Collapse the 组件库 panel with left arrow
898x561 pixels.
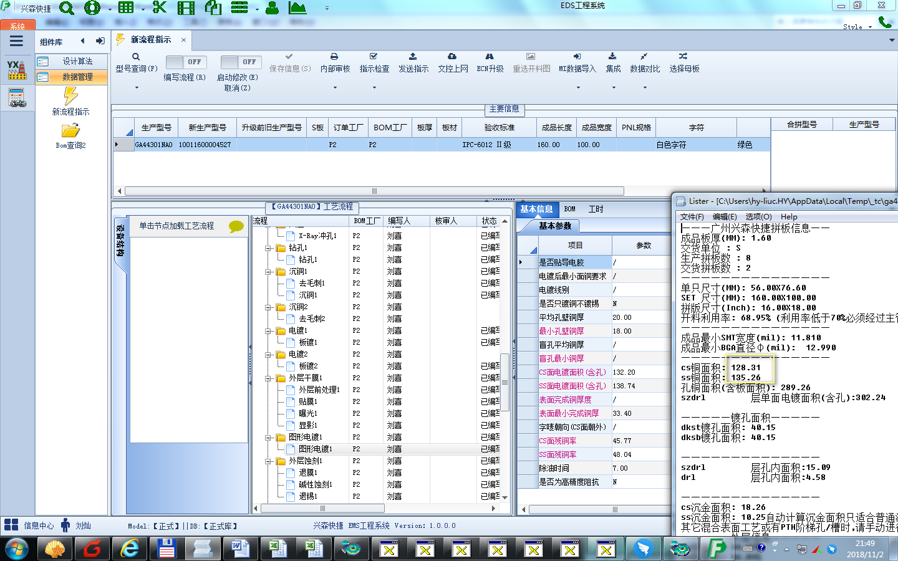[x=82, y=41]
